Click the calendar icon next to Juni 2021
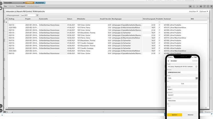The height and width of the screenshot is (119, 213). (37, 15)
